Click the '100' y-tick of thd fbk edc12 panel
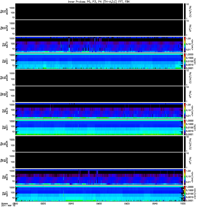Image resolution: width=198 pixels, height=211 pixels. point(12,110)
